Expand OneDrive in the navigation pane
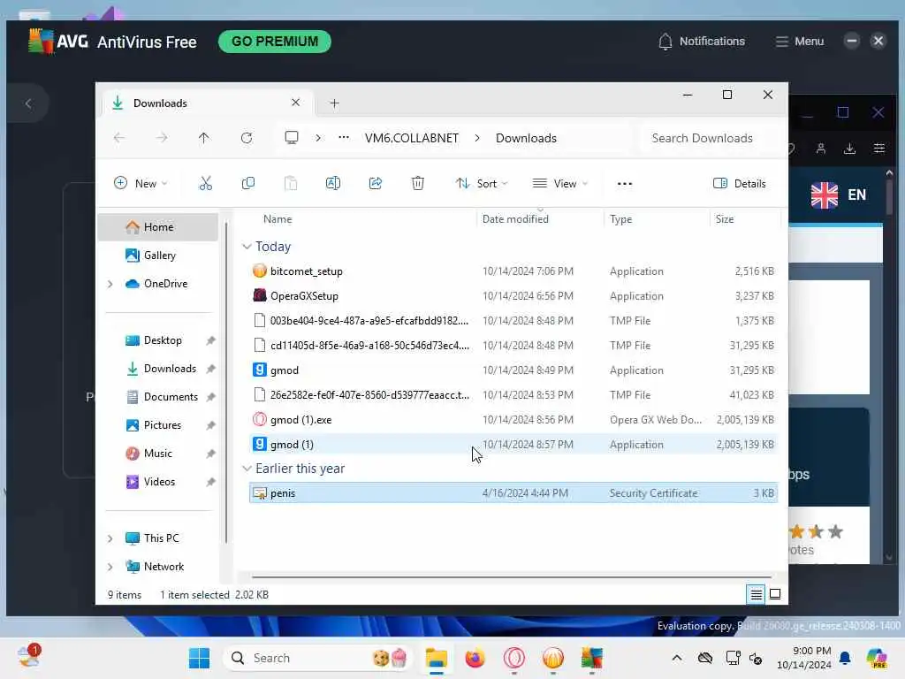This screenshot has width=905, height=679. (x=110, y=284)
